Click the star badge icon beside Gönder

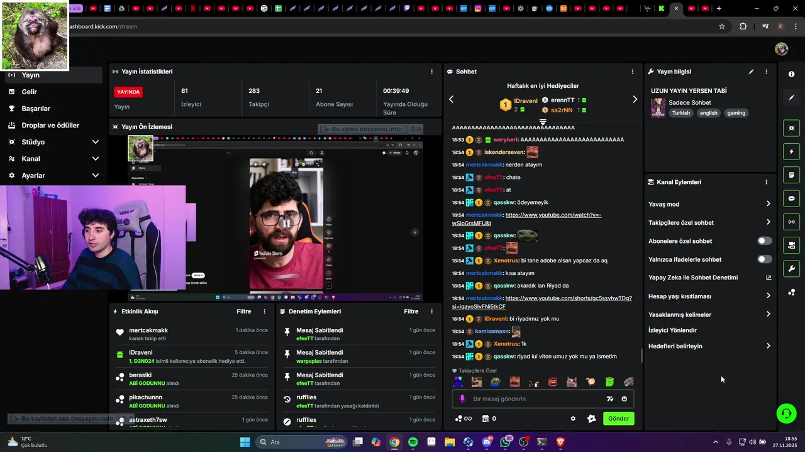(x=591, y=419)
